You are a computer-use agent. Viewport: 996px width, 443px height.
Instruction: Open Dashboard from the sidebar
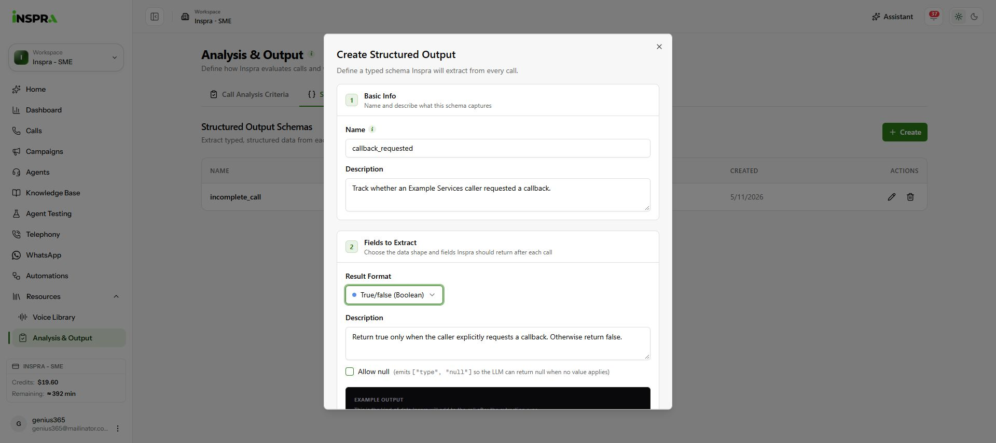coord(66,110)
